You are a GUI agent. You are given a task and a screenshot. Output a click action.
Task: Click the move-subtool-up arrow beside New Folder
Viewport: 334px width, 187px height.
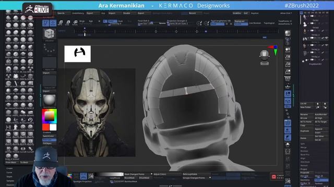click(x=318, y=108)
